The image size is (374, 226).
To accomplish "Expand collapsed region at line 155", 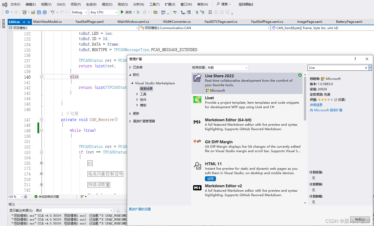I will click(x=41, y=163).
